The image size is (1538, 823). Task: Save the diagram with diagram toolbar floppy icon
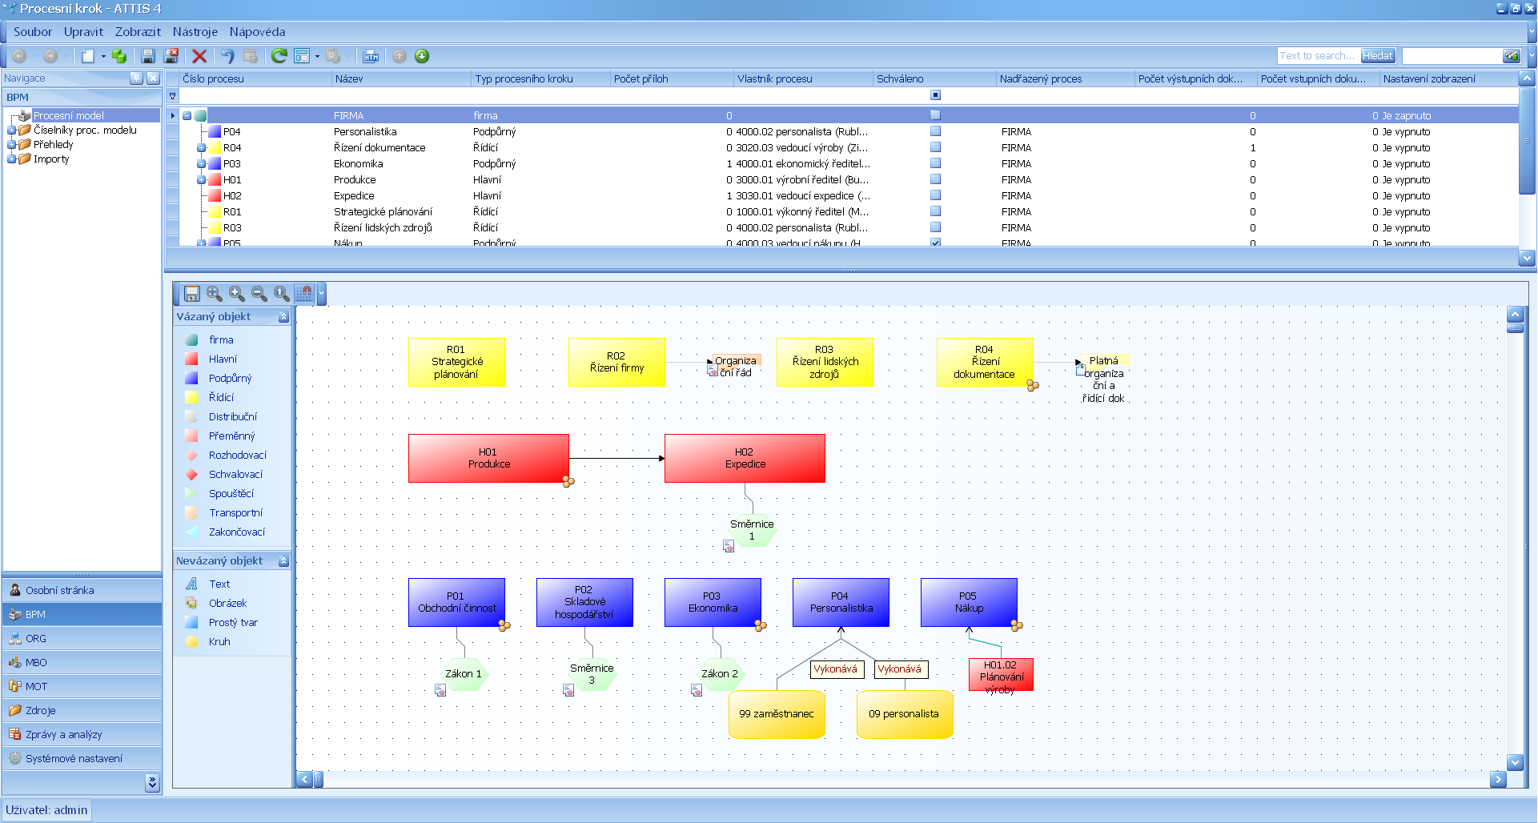pos(192,294)
